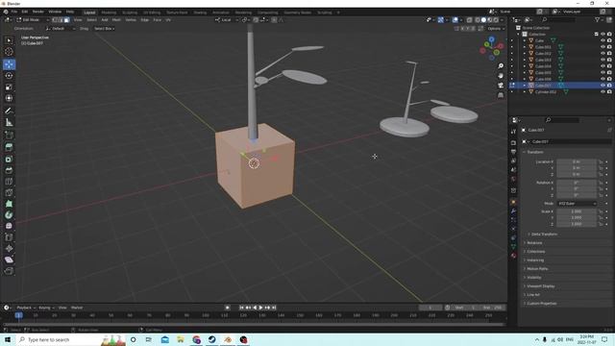Expand the Viewport Display panel
The height and width of the screenshot is (346, 615).
click(540, 286)
